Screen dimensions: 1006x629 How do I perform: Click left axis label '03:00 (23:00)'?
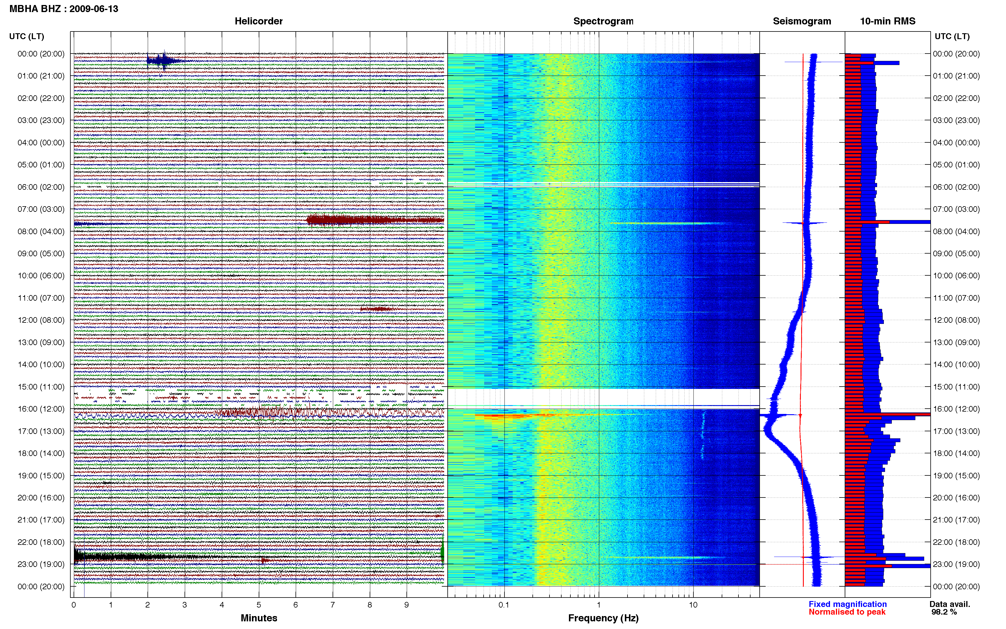(41, 120)
